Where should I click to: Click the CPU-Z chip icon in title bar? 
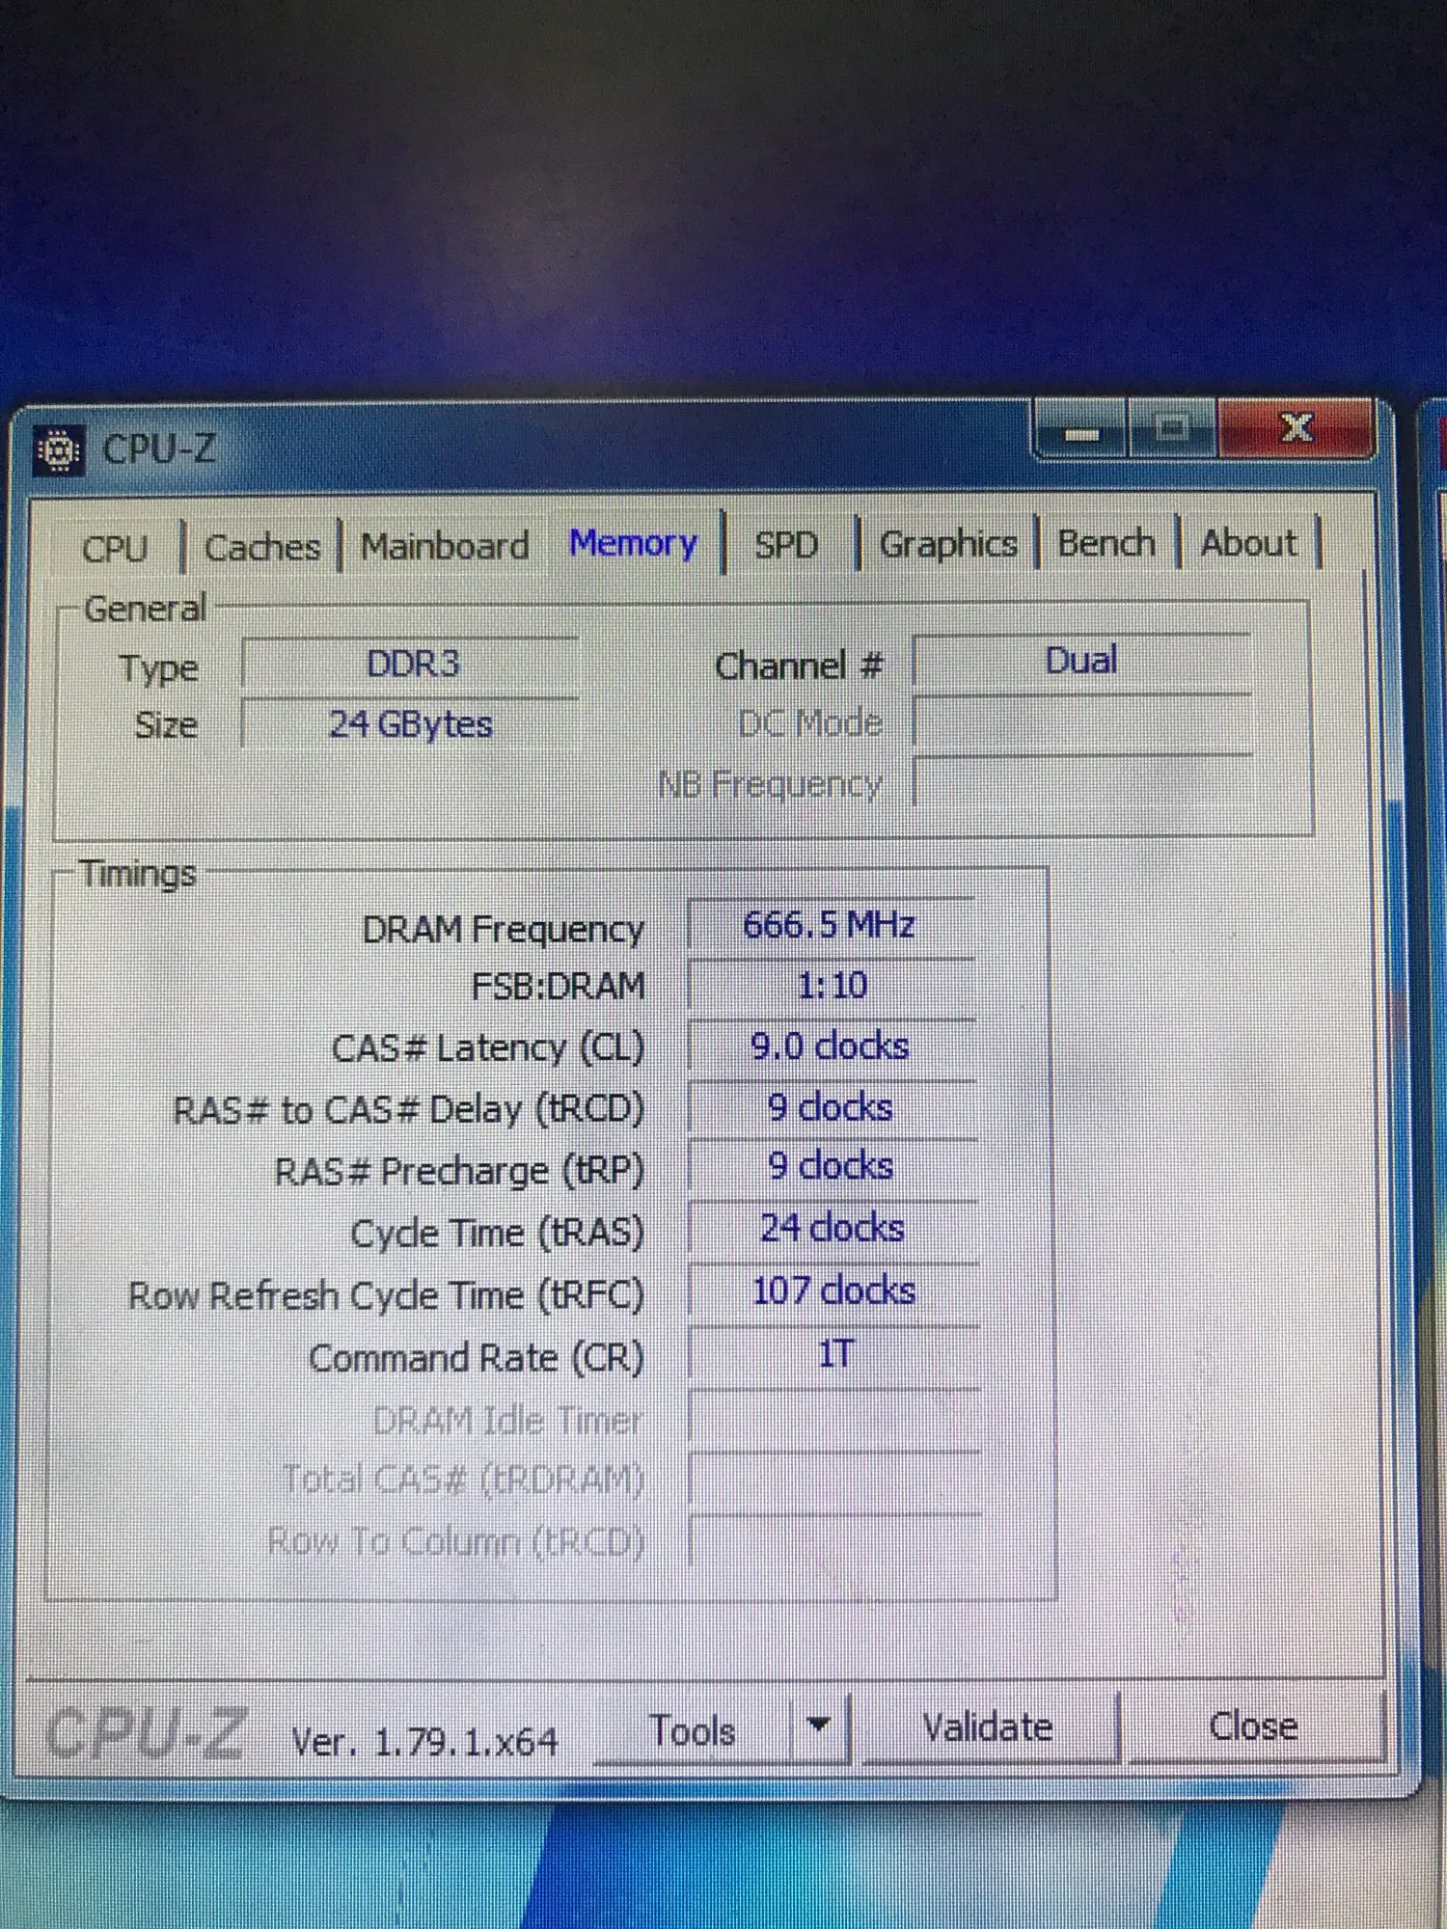[x=59, y=450]
